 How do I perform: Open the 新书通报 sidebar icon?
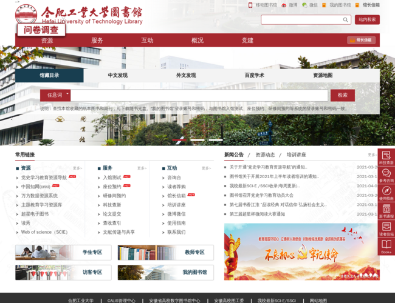pyautogui.click(x=386, y=211)
